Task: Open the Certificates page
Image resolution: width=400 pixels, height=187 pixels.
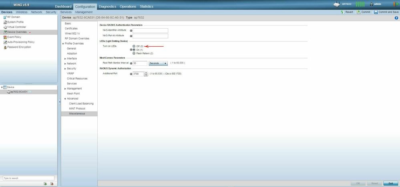Action: pos(71,28)
